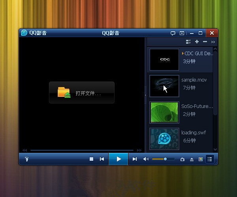Click the QQ影音 logo icon in title bar
Viewport: 237px width, 197px height.
click(24, 33)
